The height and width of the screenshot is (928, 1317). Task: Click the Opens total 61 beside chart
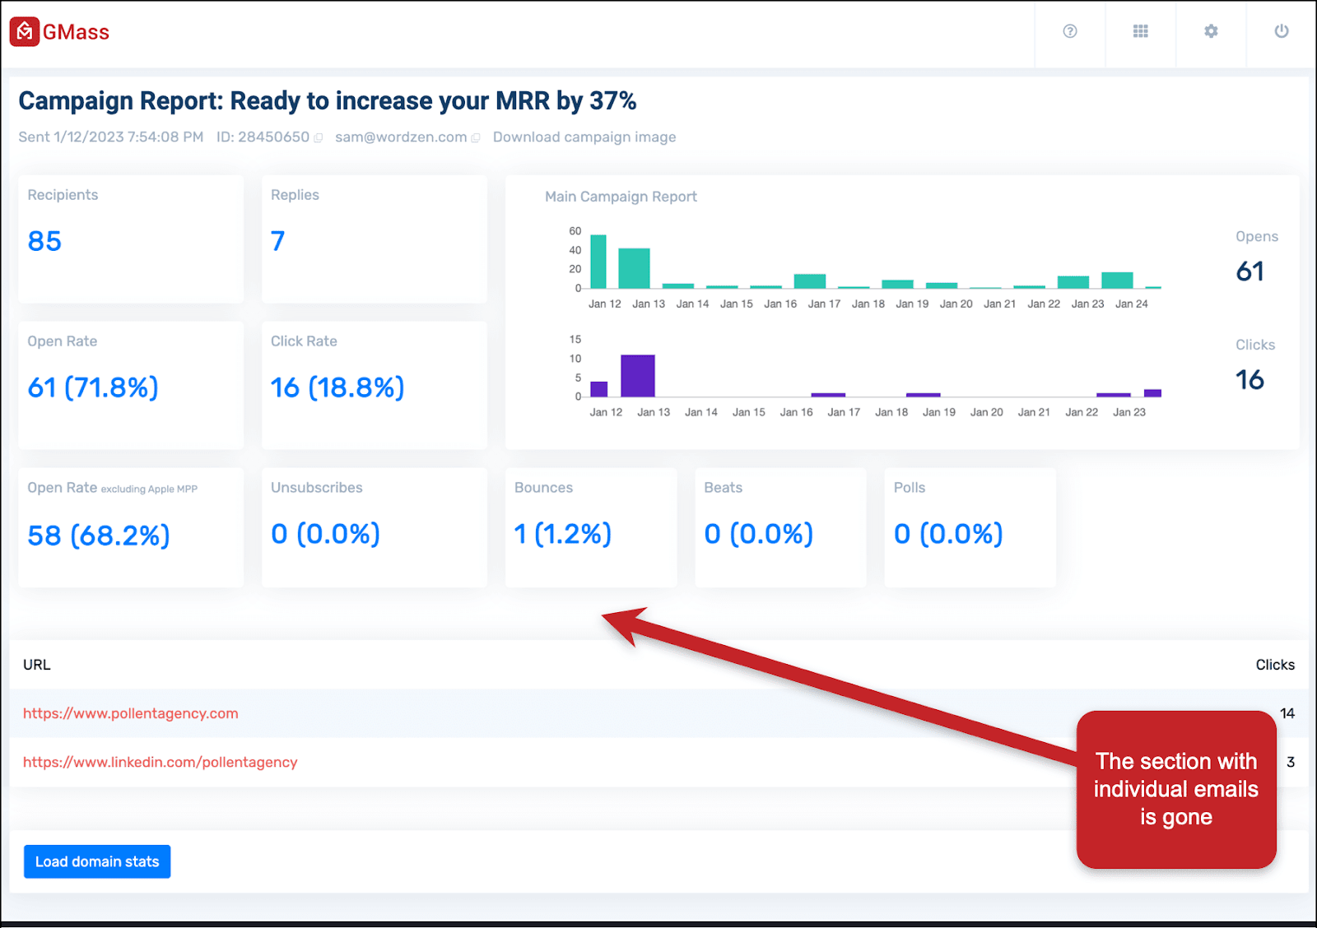point(1250,271)
